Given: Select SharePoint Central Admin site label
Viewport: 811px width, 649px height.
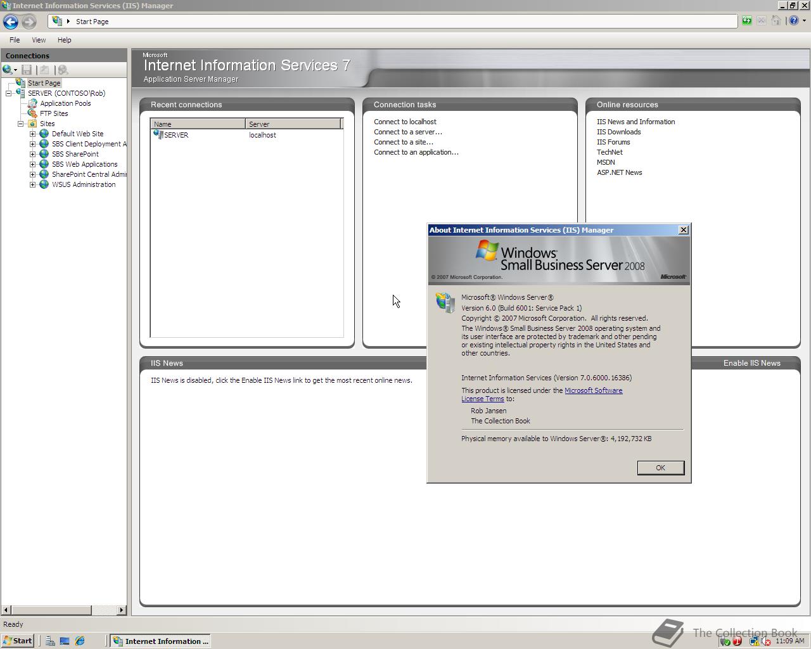Looking at the screenshot, I should [x=89, y=174].
